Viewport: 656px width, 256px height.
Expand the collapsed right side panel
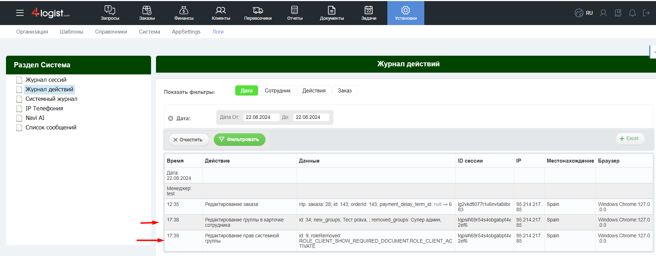click(x=653, y=52)
